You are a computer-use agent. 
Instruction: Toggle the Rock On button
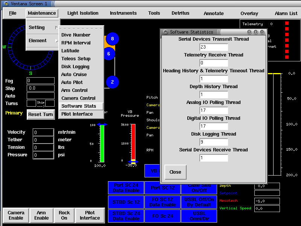[x=64, y=215]
